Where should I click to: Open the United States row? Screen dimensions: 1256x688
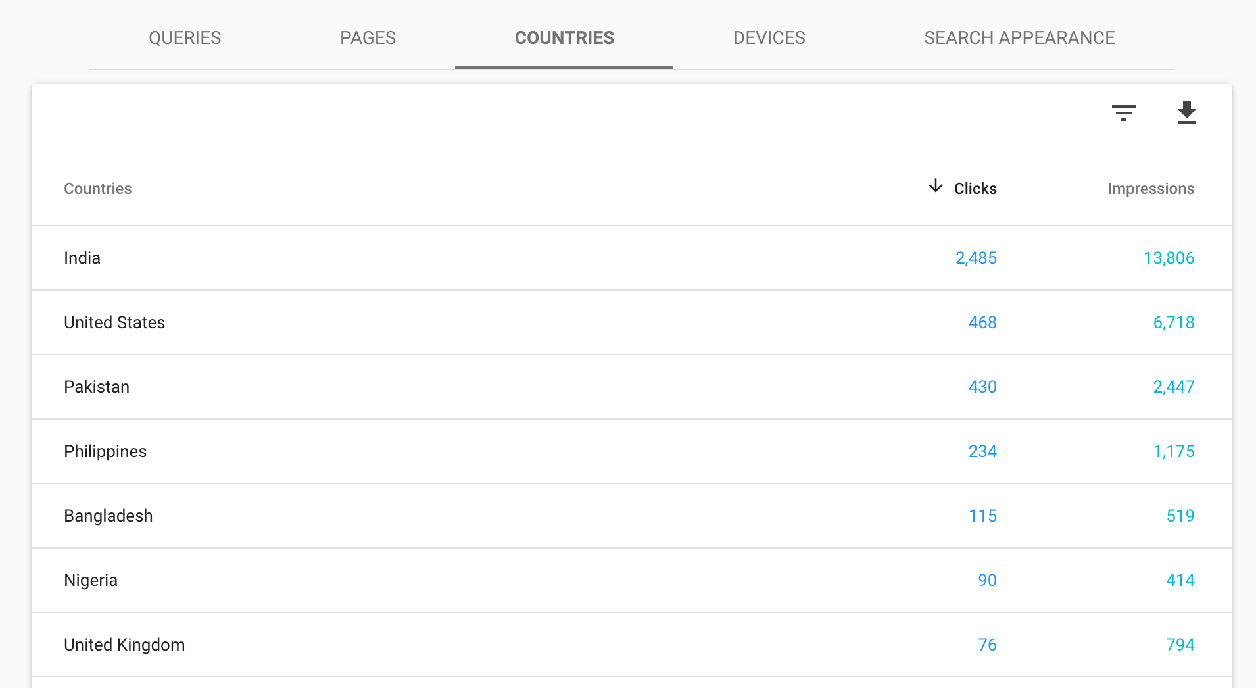114,322
